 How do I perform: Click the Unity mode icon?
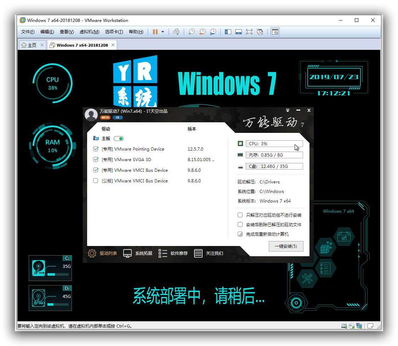(x=260, y=32)
